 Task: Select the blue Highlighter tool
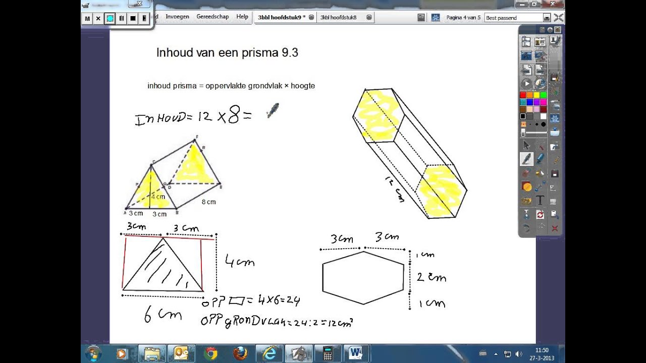click(540, 158)
